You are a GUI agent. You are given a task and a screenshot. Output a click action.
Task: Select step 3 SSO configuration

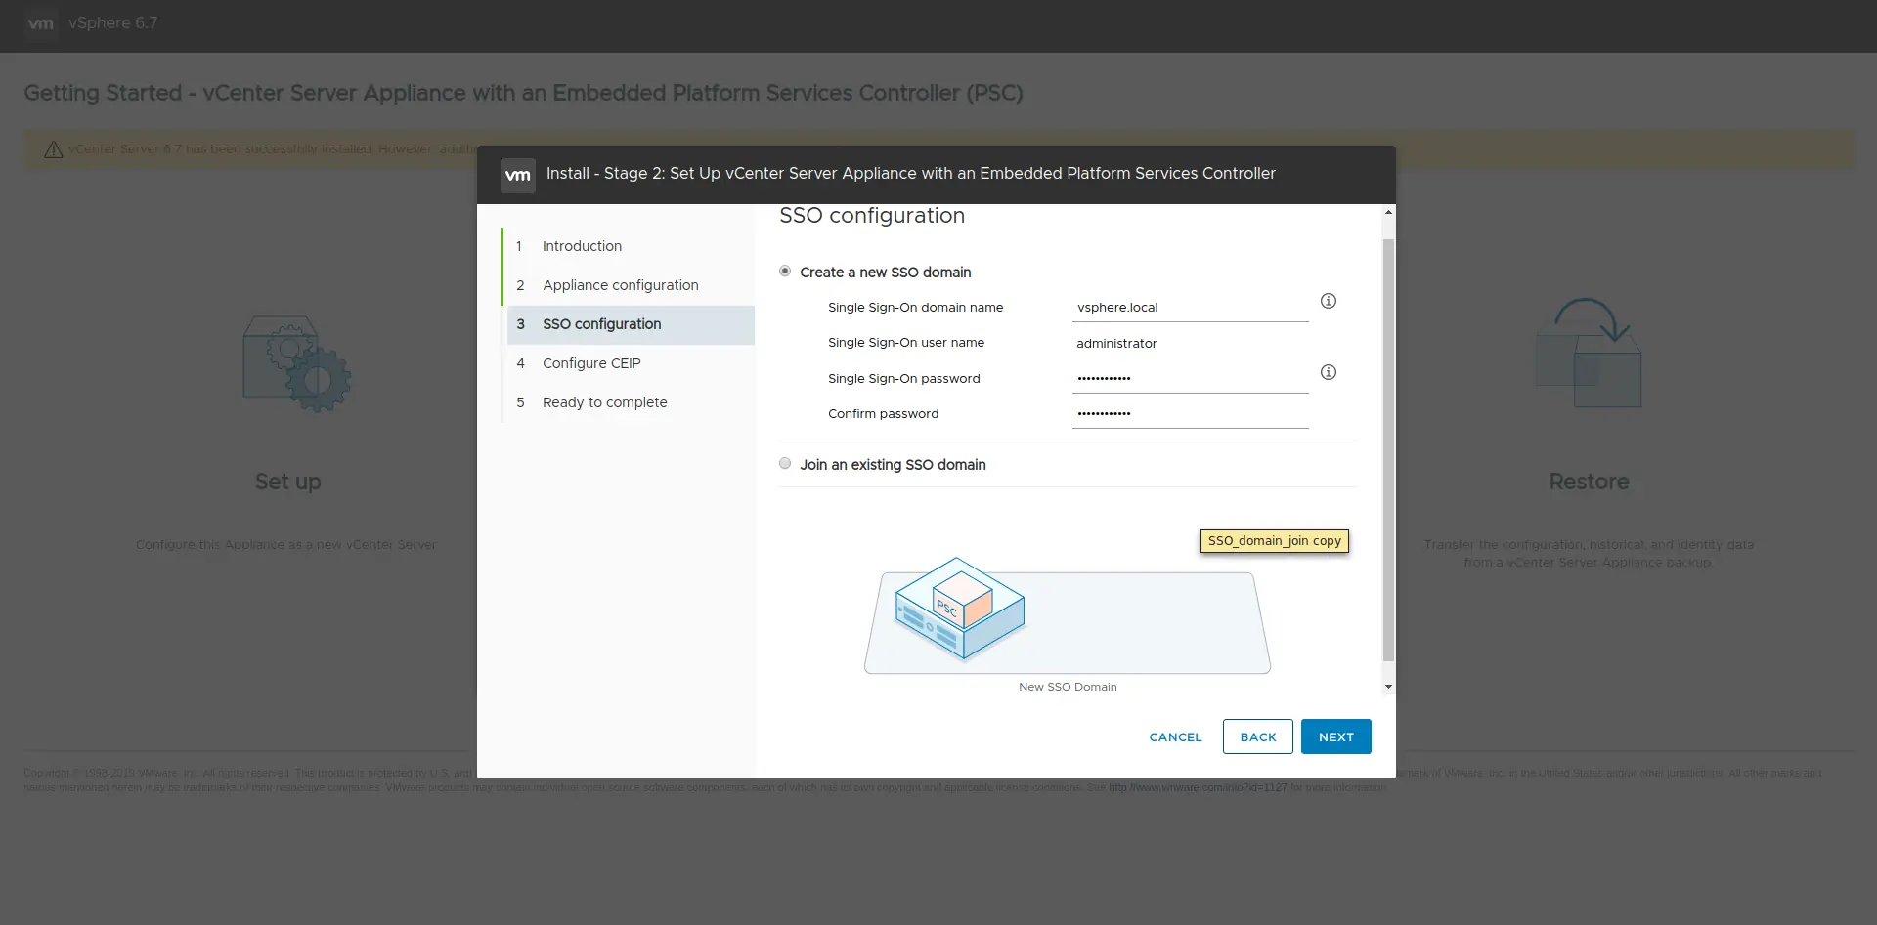(631, 324)
